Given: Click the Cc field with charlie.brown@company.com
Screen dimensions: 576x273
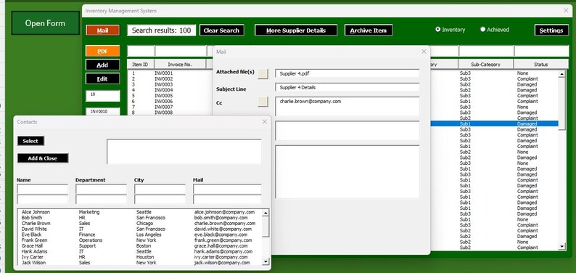Looking at the screenshot, I should (347, 107).
